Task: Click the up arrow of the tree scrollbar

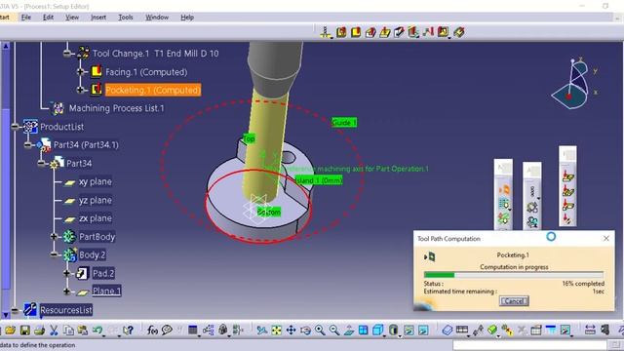Action: click(6, 46)
